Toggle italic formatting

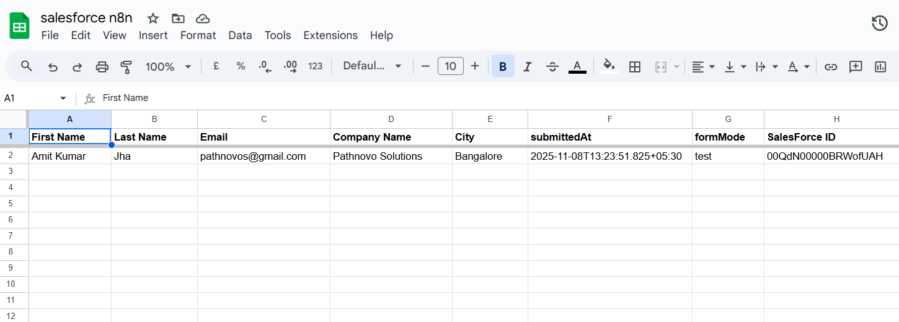click(x=528, y=66)
